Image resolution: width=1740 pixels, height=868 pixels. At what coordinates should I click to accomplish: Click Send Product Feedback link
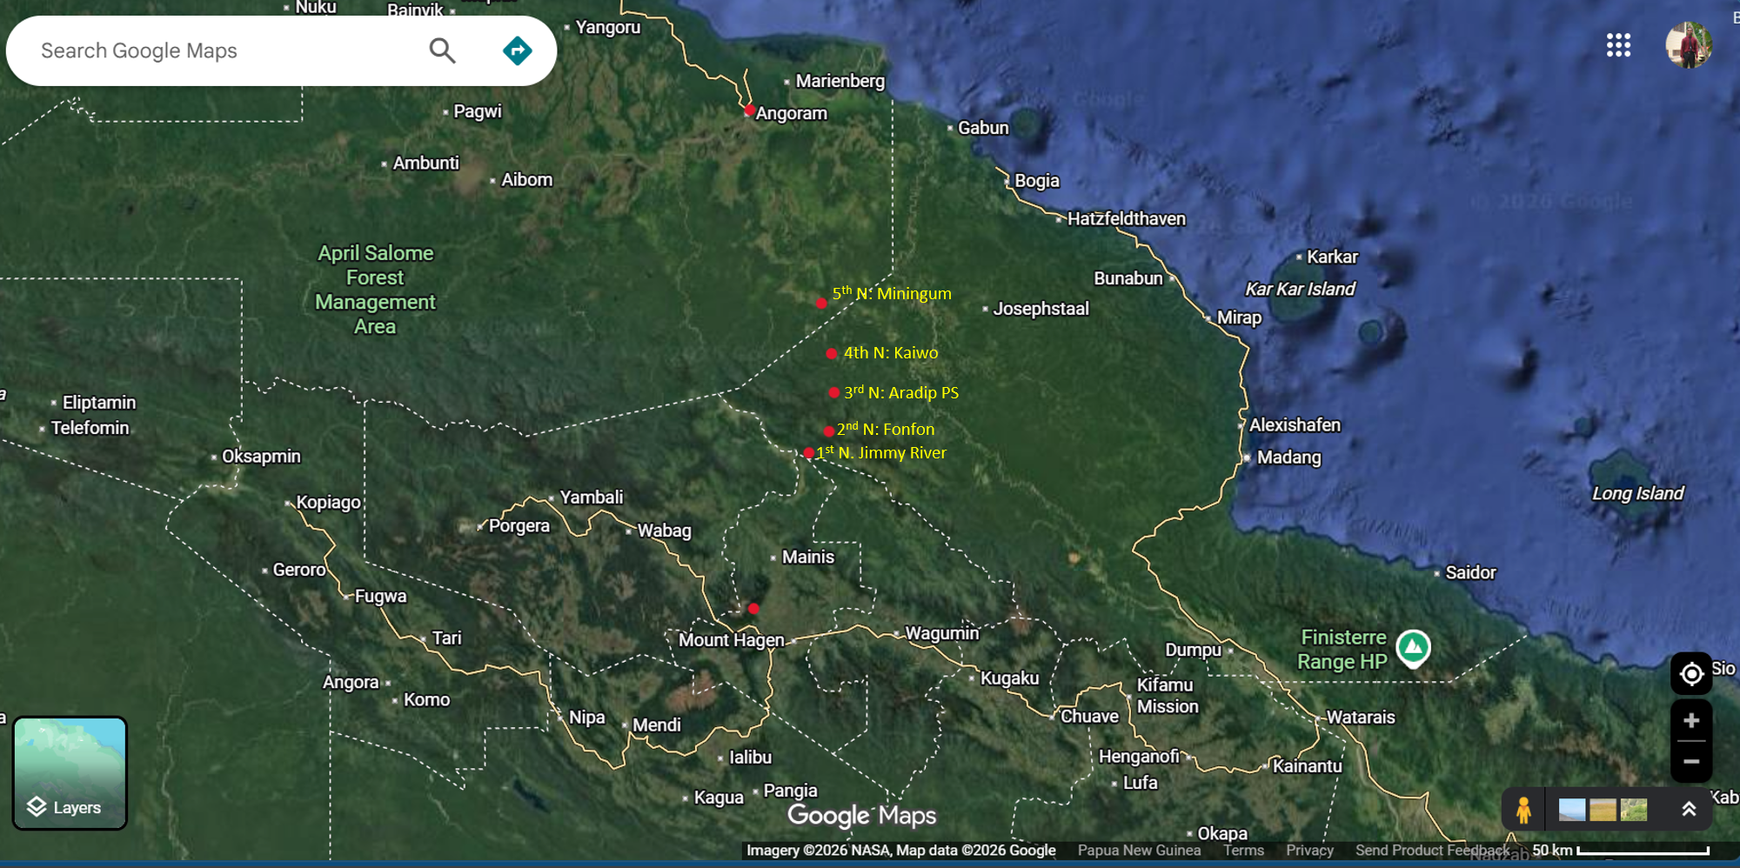[1432, 851]
